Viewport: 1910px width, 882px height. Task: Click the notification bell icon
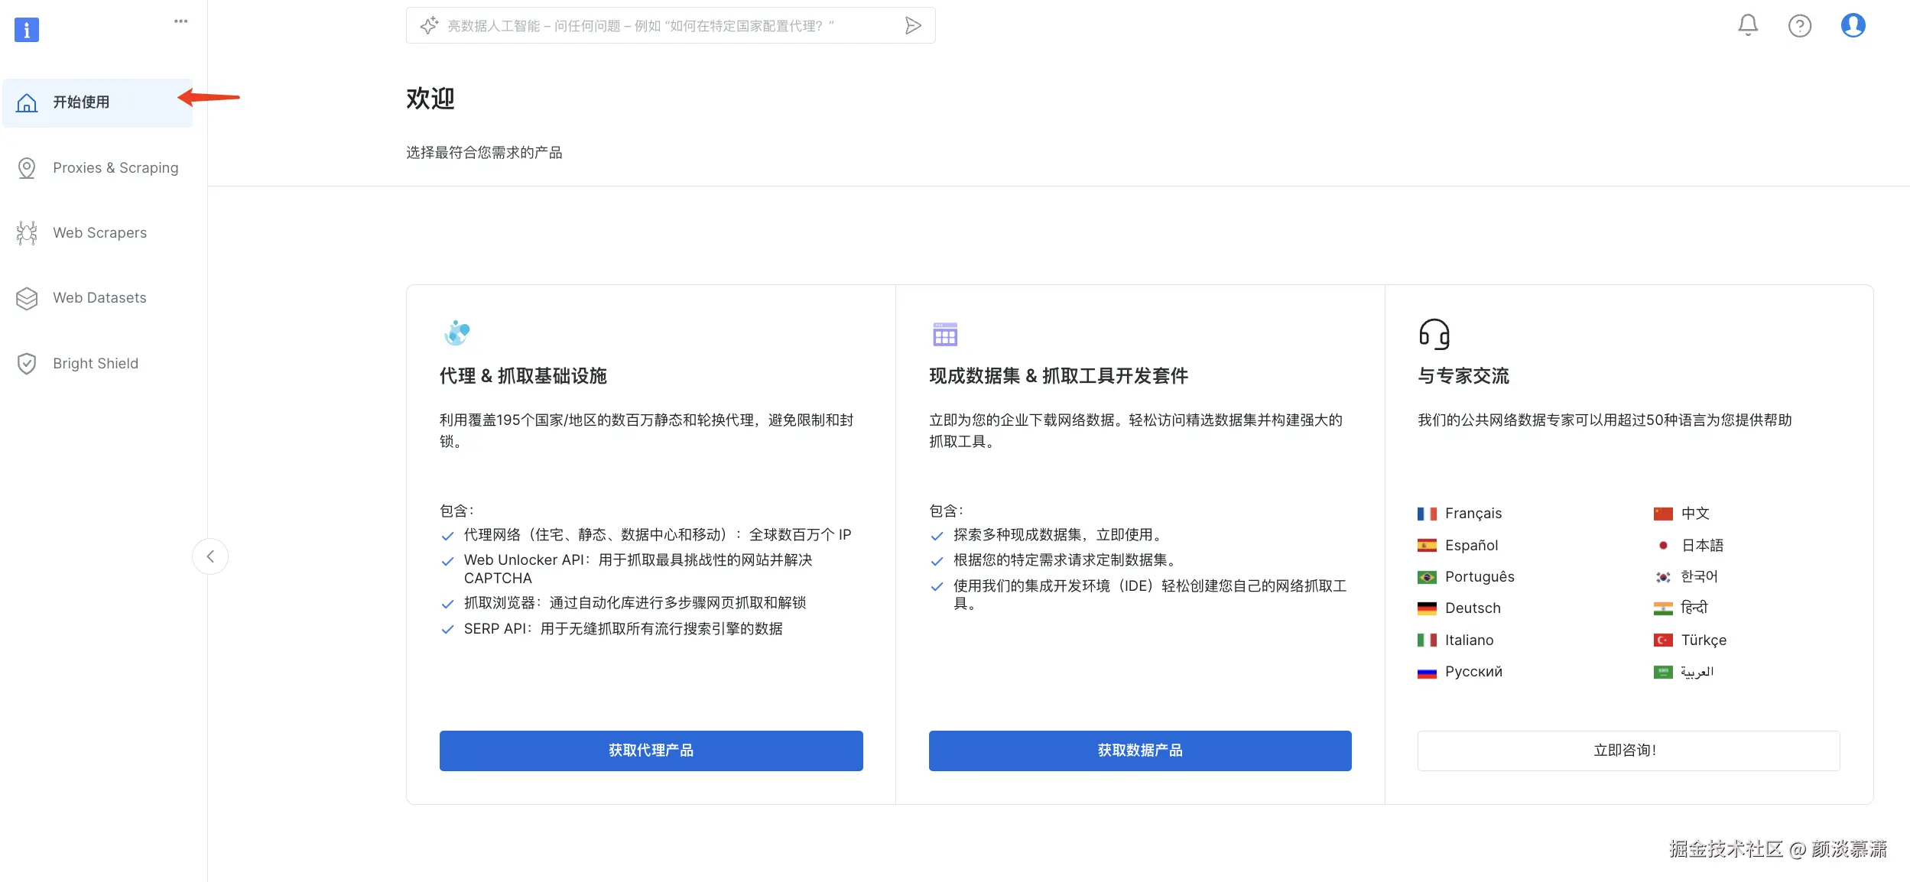click(1747, 25)
